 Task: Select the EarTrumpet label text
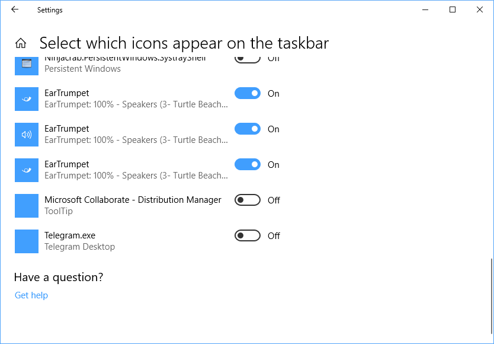[67, 93]
